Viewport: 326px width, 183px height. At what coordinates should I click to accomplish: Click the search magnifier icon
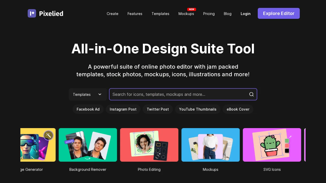251,94
